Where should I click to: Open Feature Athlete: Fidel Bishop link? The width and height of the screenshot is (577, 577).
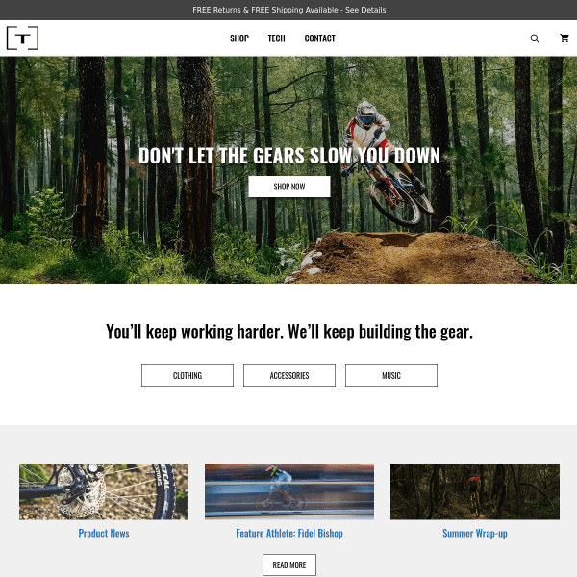[289, 533]
